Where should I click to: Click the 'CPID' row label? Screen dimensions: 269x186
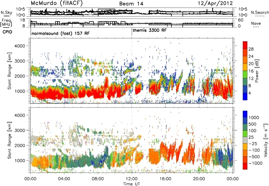[x=7, y=32]
